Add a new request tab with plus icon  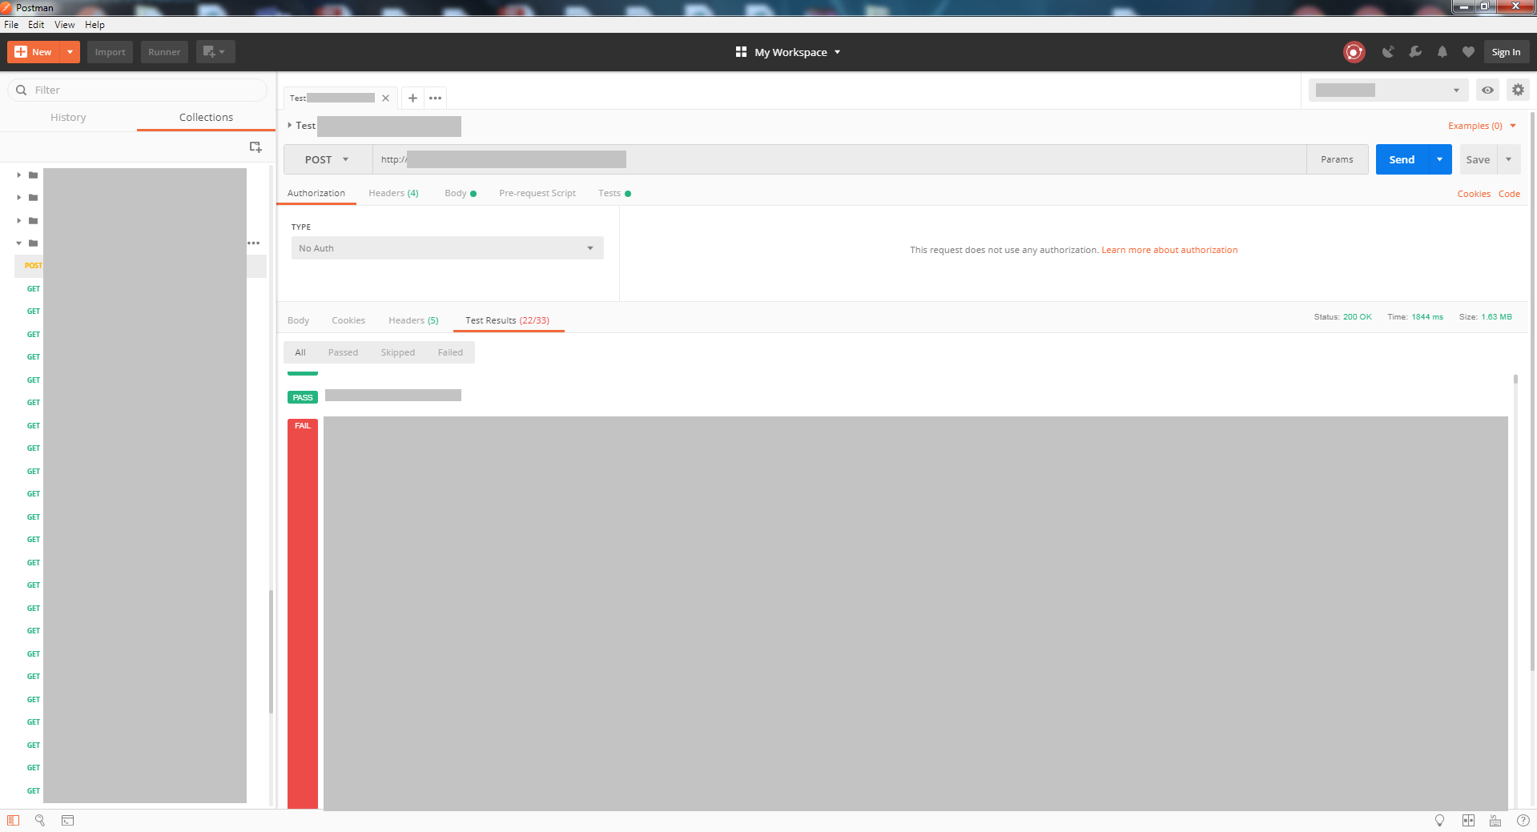click(x=412, y=98)
